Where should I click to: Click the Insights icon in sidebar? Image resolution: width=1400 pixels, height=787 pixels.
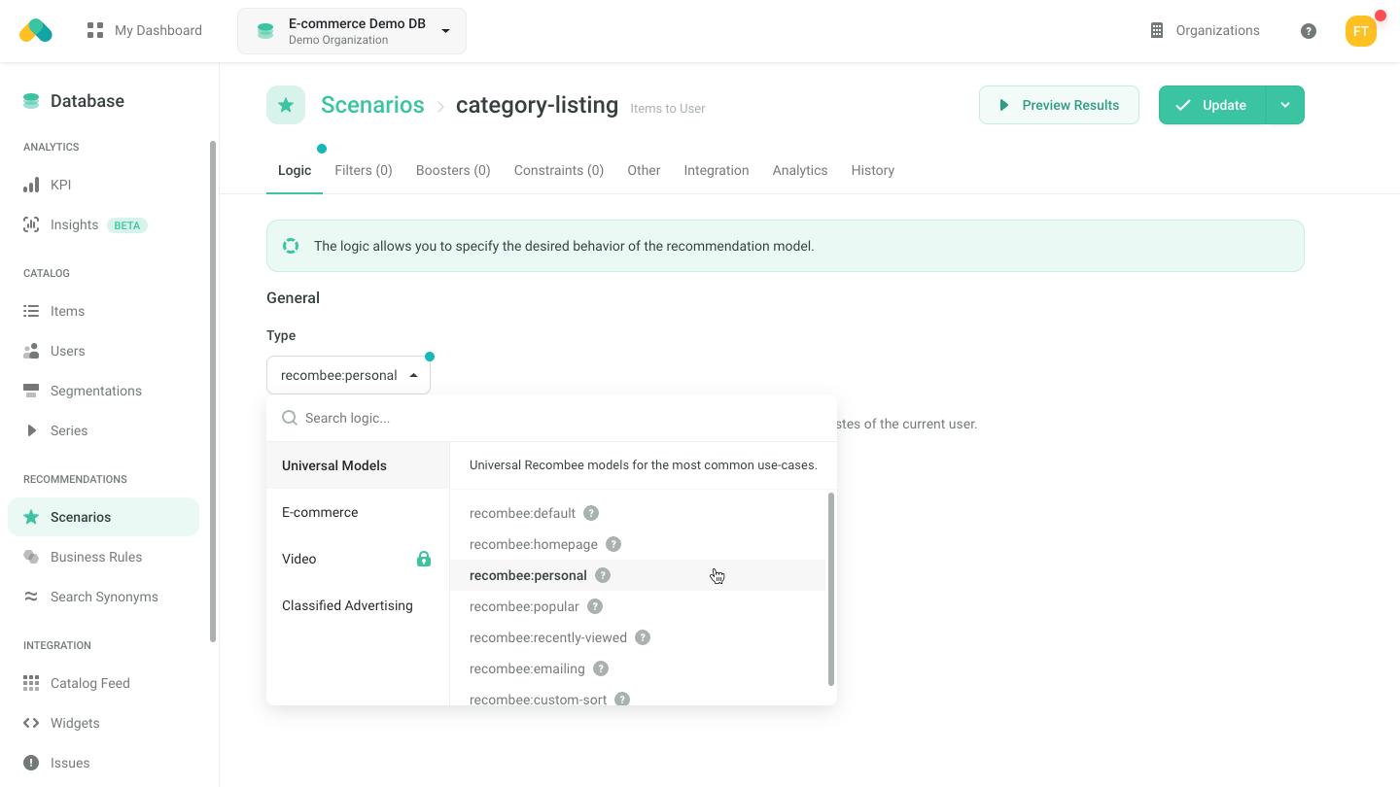pyautogui.click(x=31, y=224)
